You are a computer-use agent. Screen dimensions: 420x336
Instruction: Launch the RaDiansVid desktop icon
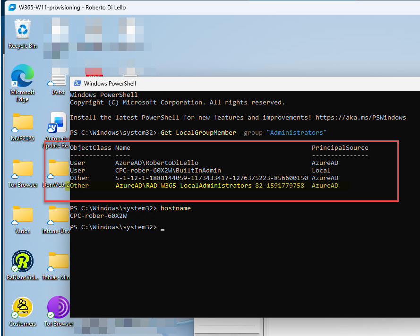click(x=22, y=261)
